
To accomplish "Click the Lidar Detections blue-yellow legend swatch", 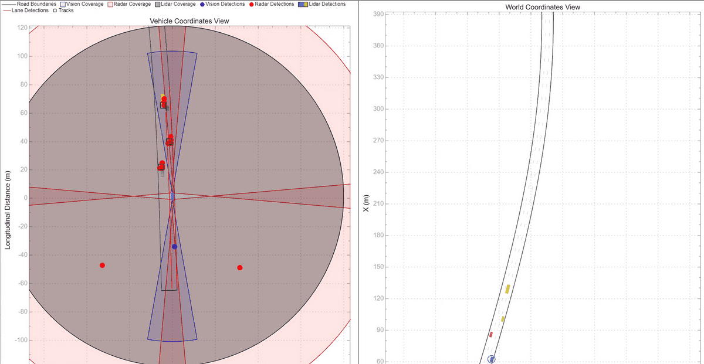I will point(303,4).
